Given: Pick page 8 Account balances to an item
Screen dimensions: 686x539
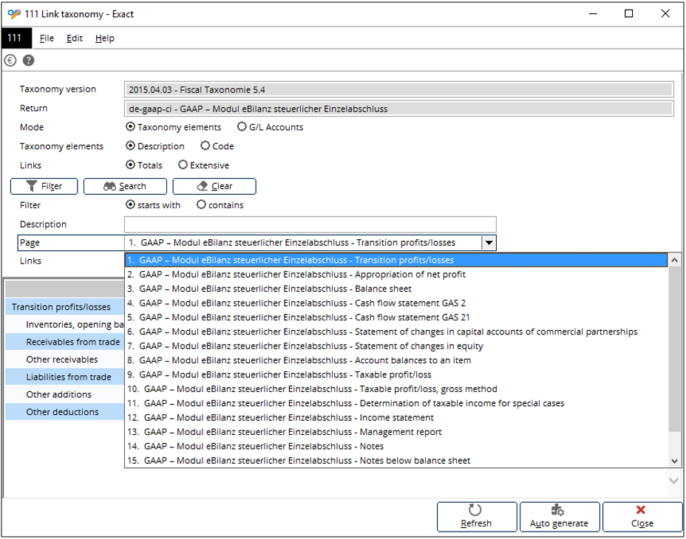Looking at the screenshot, I should pyautogui.click(x=396, y=360).
